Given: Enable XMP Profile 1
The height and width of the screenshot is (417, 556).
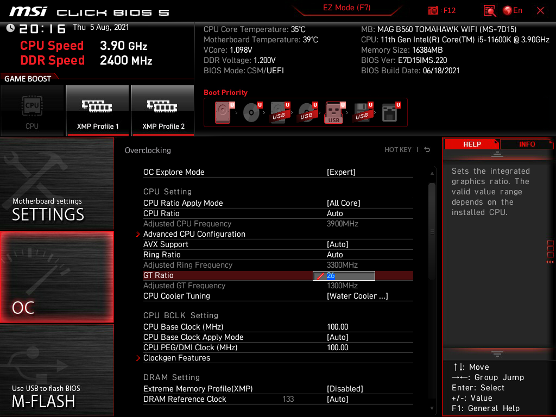Looking at the screenshot, I should click(x=98, y=111).
